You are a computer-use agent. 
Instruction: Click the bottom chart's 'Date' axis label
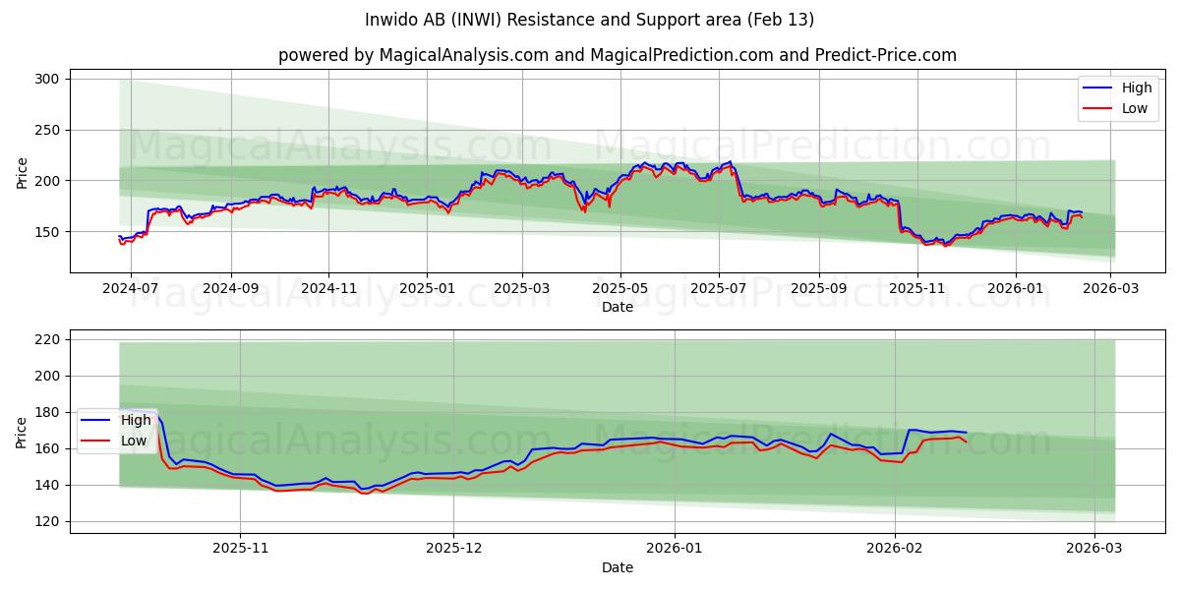(618, 567)
